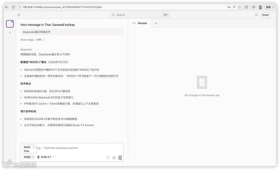
Task: Send the prompt with arrow button
Action: coord(120,158)
